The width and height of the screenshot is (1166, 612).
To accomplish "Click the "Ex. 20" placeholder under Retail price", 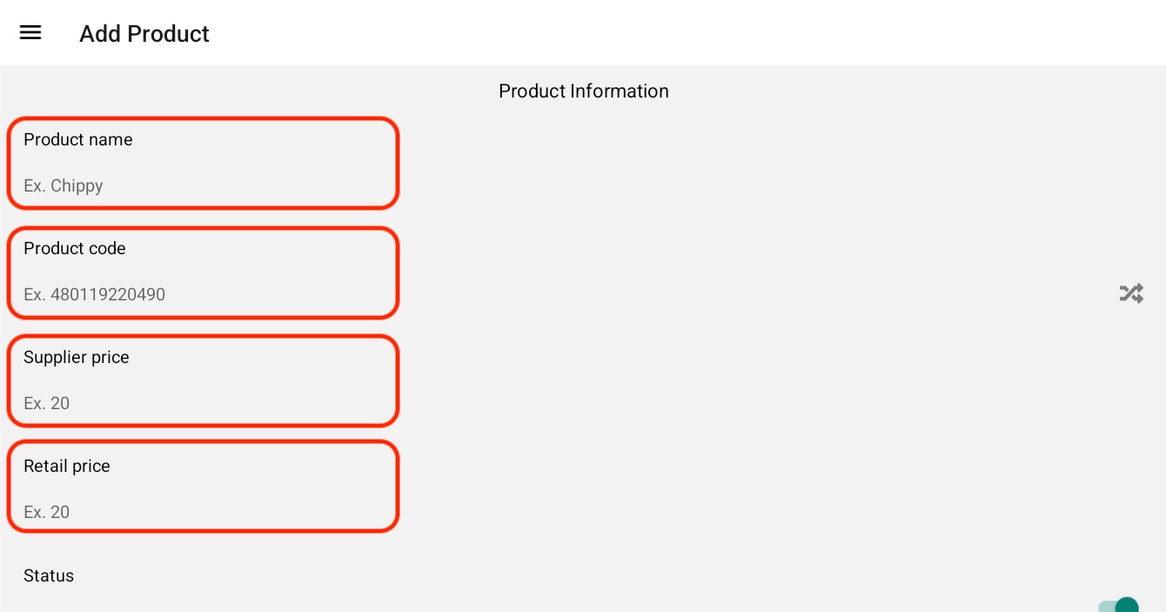I will point(46,512).
